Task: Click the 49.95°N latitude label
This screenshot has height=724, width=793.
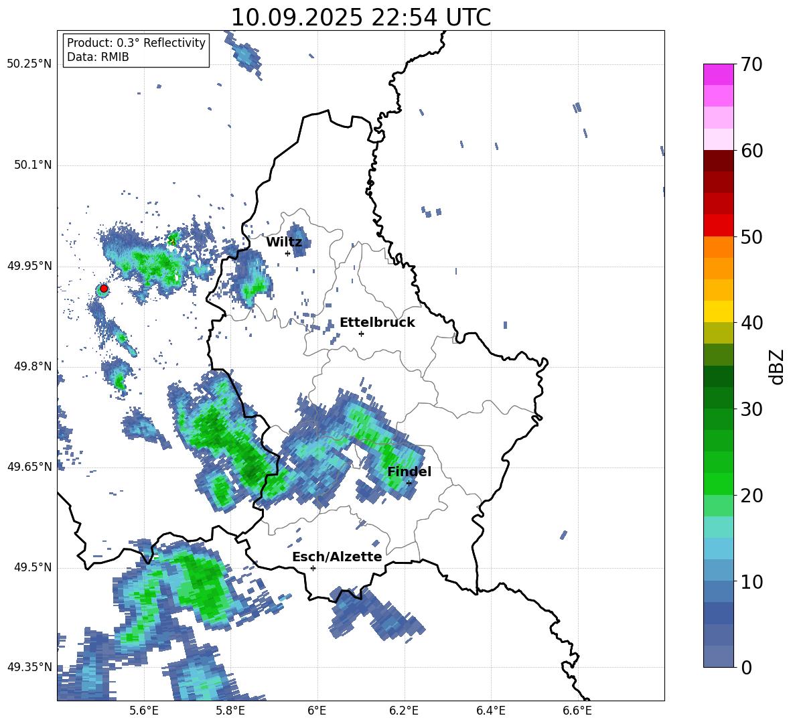Action: coord(29,267)
